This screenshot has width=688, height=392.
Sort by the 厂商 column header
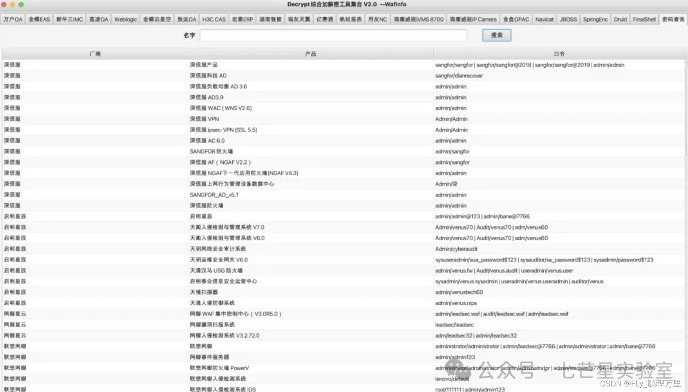[x=95, y=54]
